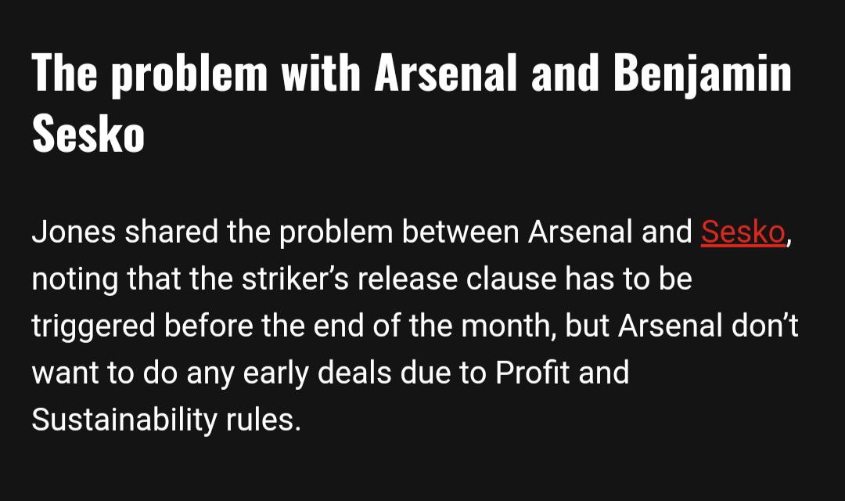The height and width of the screenshot is (501, 845).
Task: Open the red Sesko hyperlink
Action: (x=743, y=232)
